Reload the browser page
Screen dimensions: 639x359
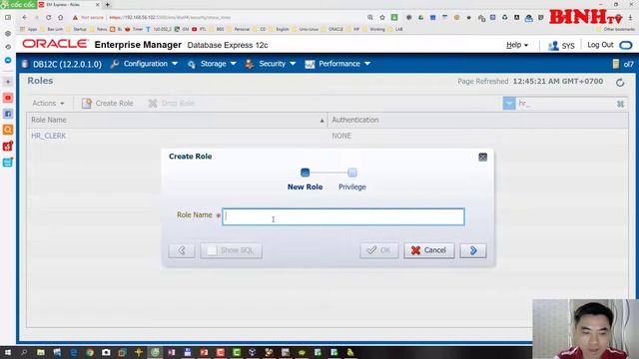pos(49,18)
